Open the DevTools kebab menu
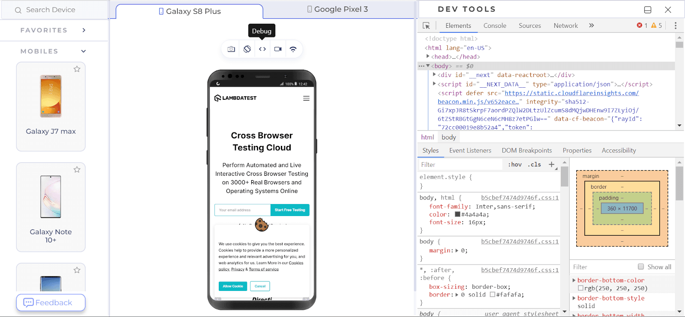Screen dimensions: 685x317 coord(676,26)
